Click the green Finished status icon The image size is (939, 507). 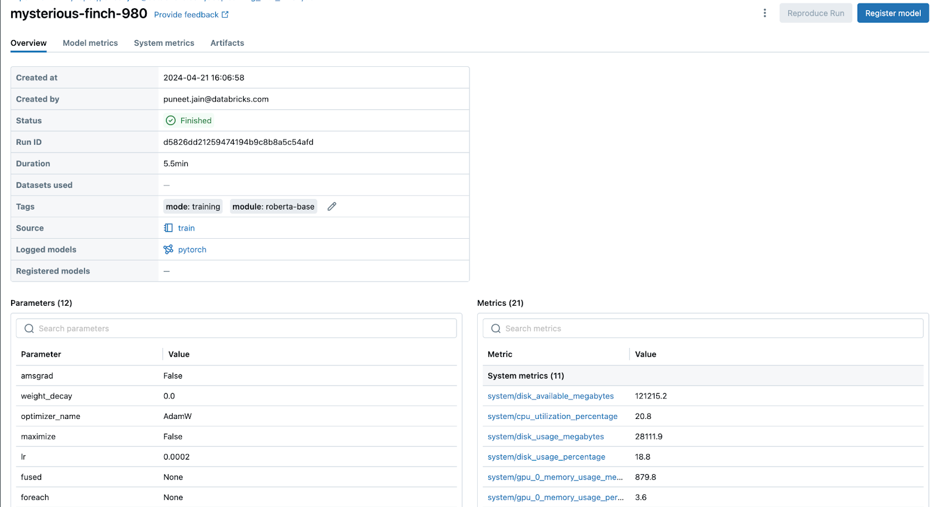point(171,120)
